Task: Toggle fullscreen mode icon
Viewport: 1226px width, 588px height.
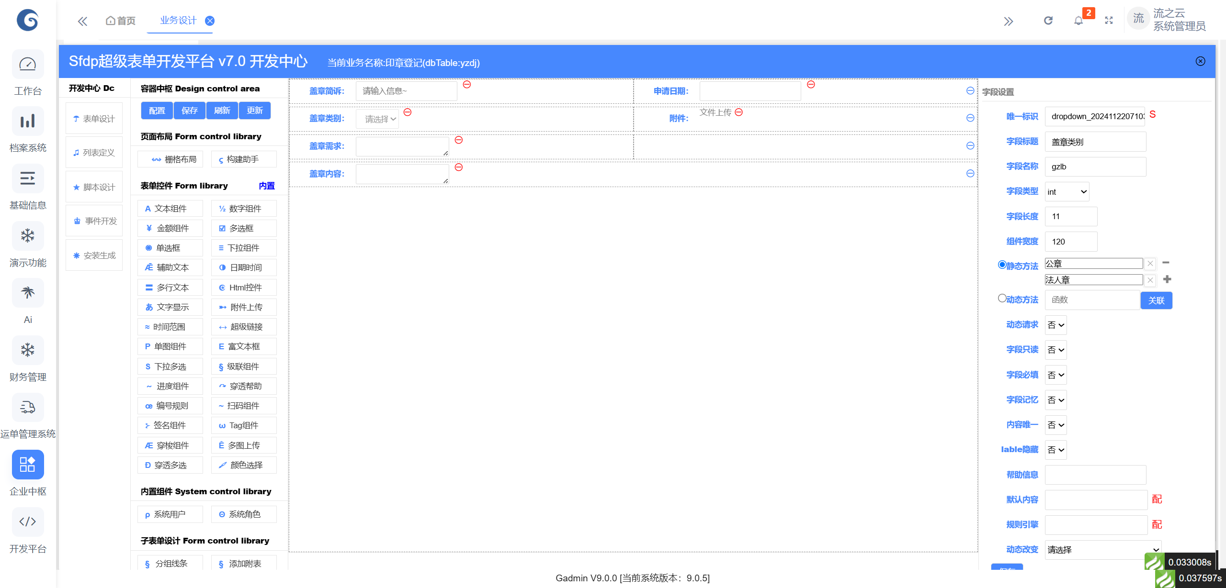Action: [x=1109, y=21]
